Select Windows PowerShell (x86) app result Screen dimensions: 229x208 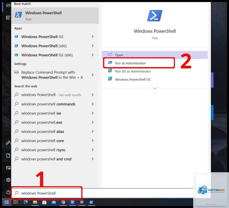click(55, 46)
